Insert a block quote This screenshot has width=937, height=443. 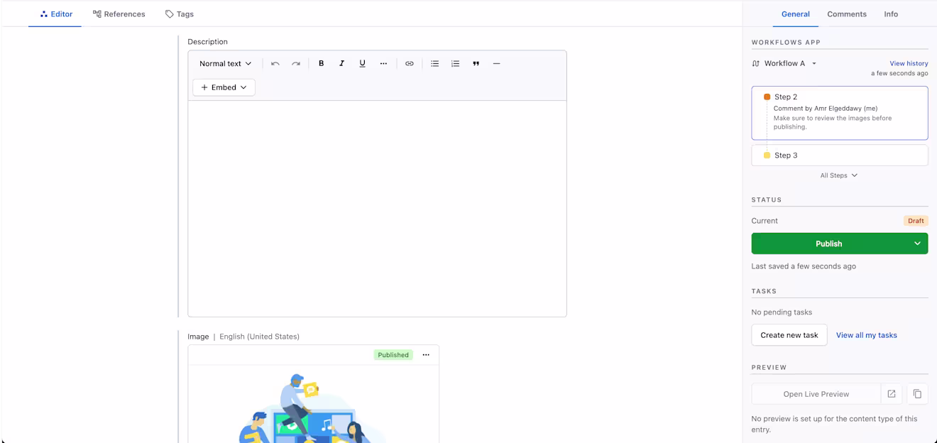[x=476, y=63]
